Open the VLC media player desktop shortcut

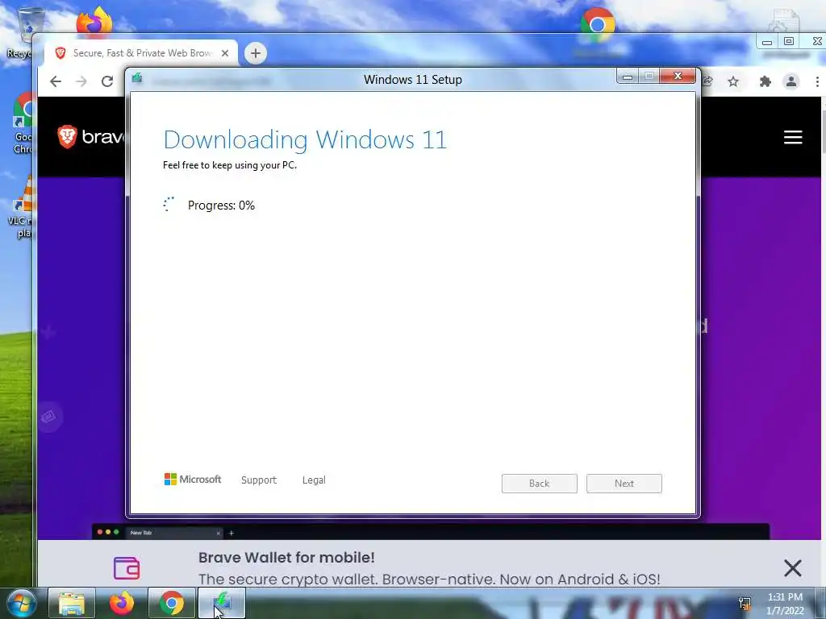click(20, 208)
